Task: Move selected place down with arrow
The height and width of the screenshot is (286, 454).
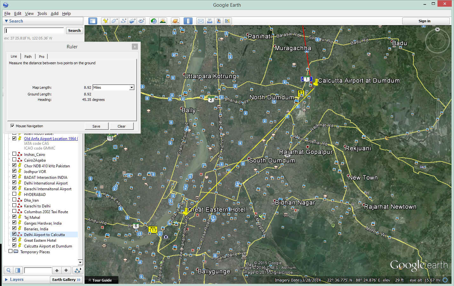Action: [x=66, y=270]
